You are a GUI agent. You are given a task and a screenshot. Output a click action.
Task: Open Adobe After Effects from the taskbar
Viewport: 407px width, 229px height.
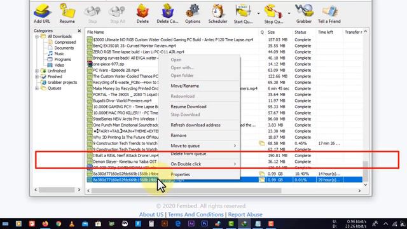(x=191, y=223)
